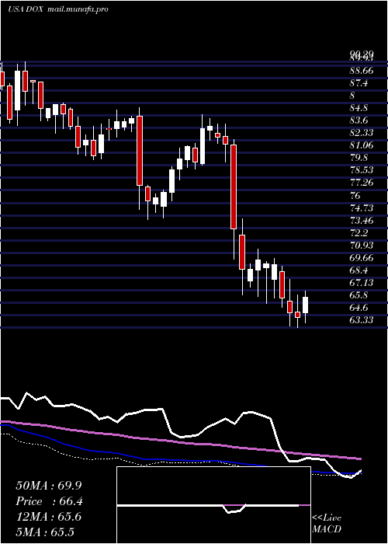Click the 76 price axis label
This screenshot has height=544, width=388.
[355, 196]
